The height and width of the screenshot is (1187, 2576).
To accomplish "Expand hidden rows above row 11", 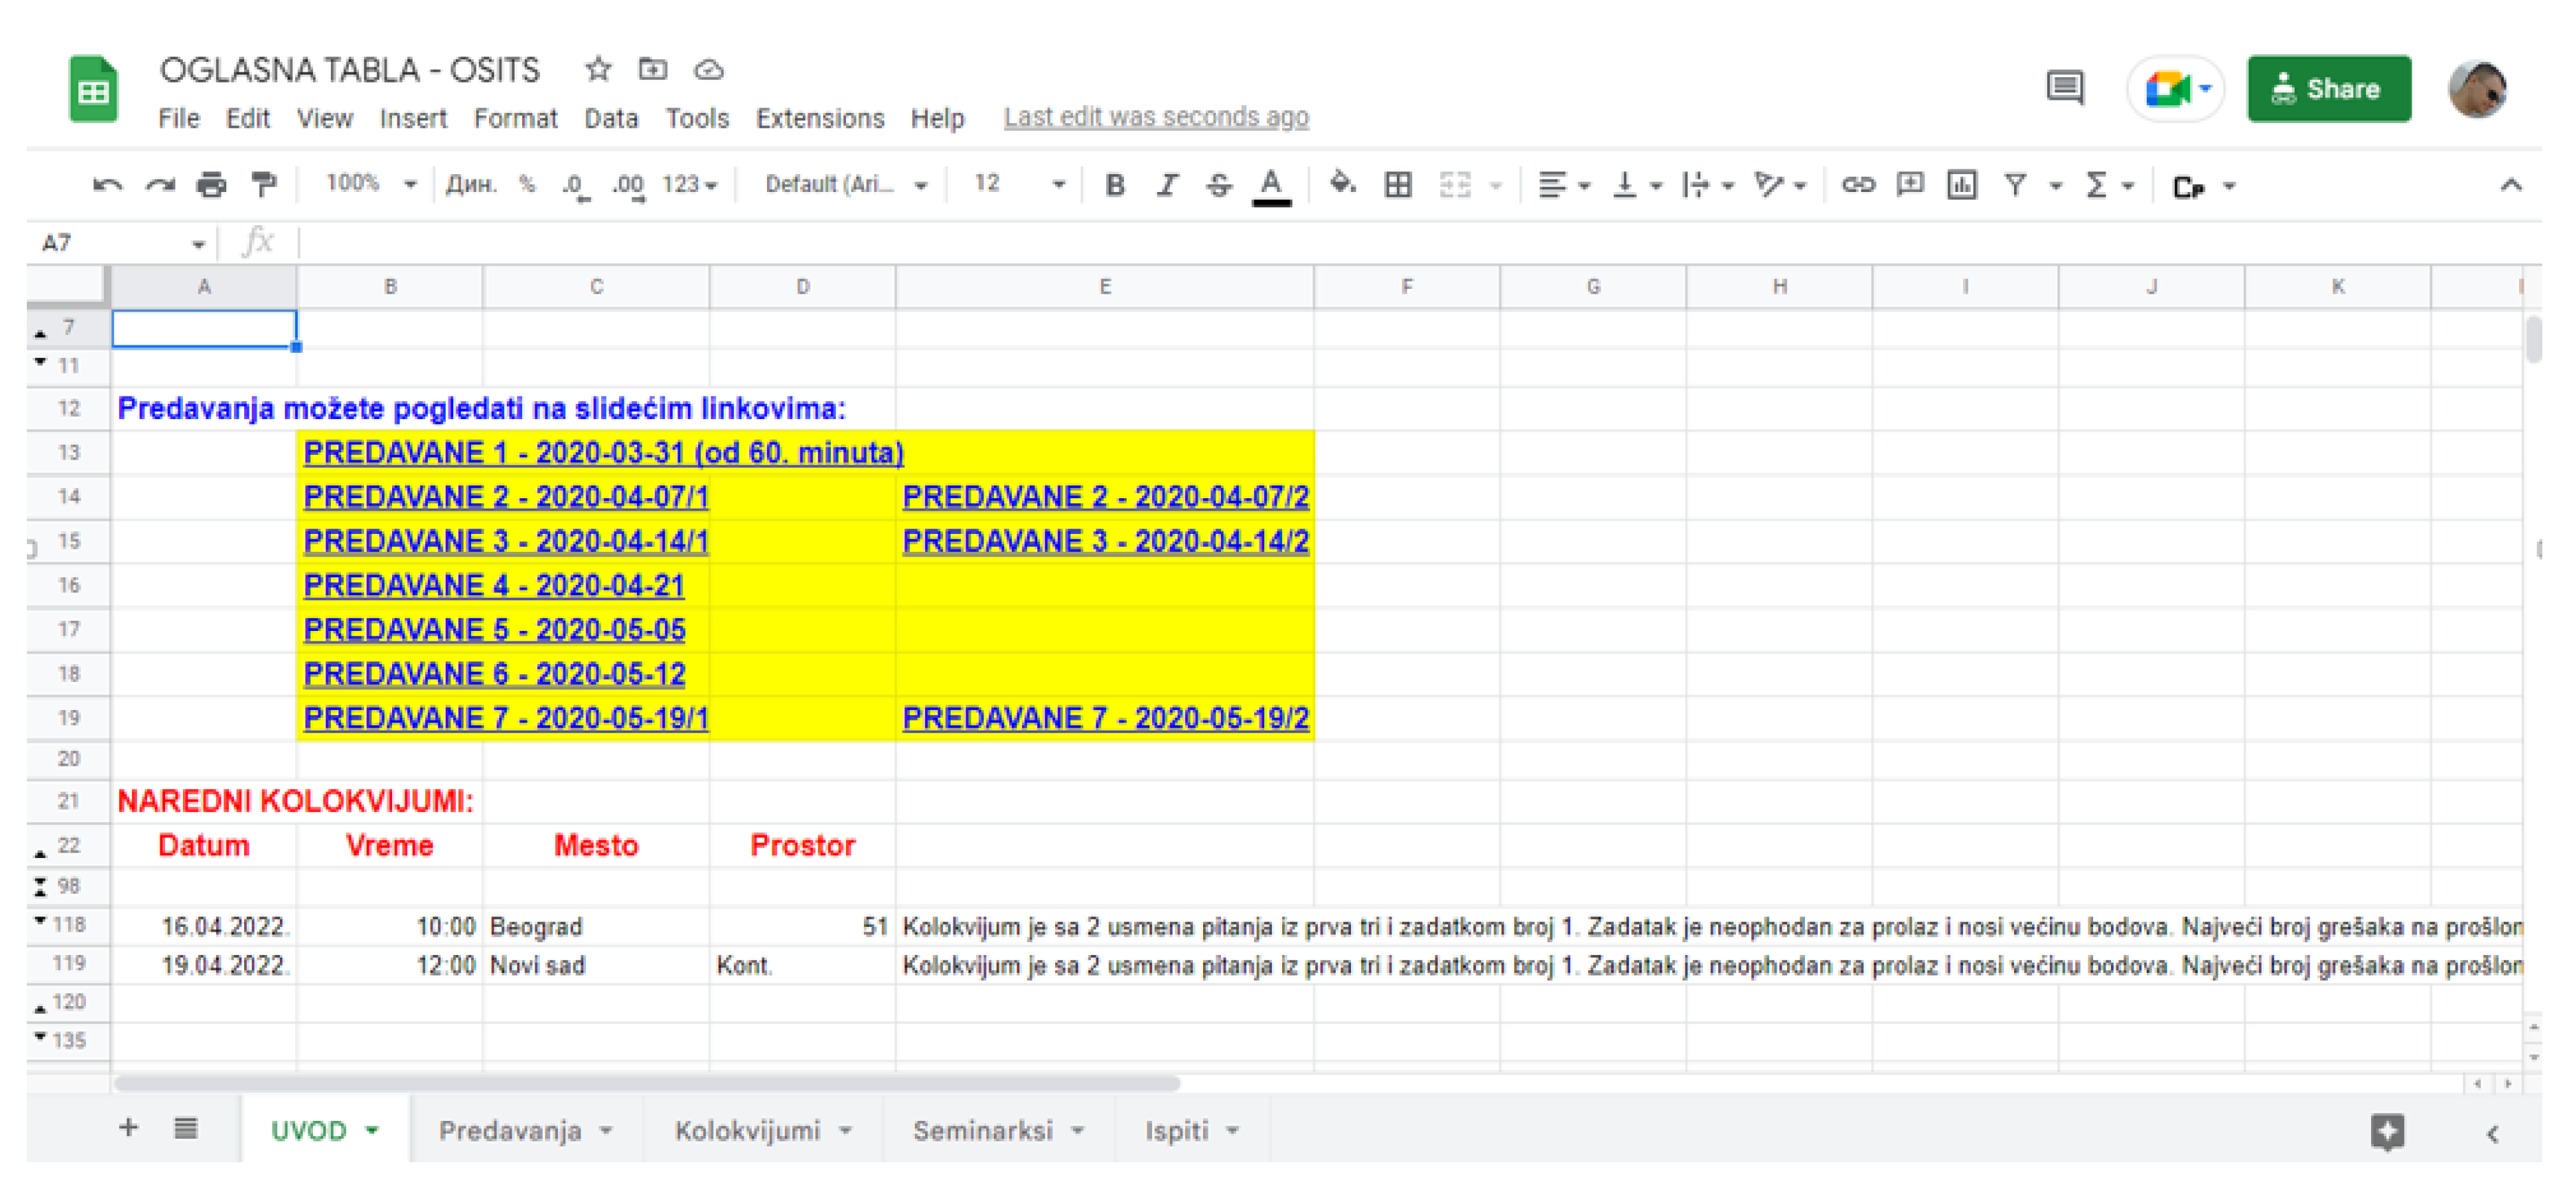I will pos(40,362).
